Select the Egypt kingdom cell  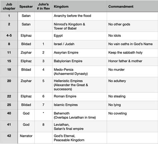tap(80, 36)
